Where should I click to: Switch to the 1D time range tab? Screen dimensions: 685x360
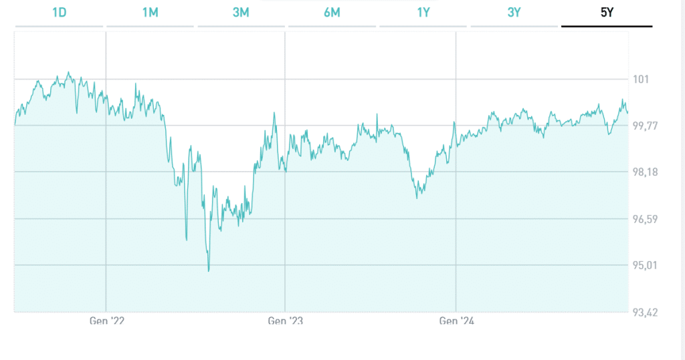(59, 13)
